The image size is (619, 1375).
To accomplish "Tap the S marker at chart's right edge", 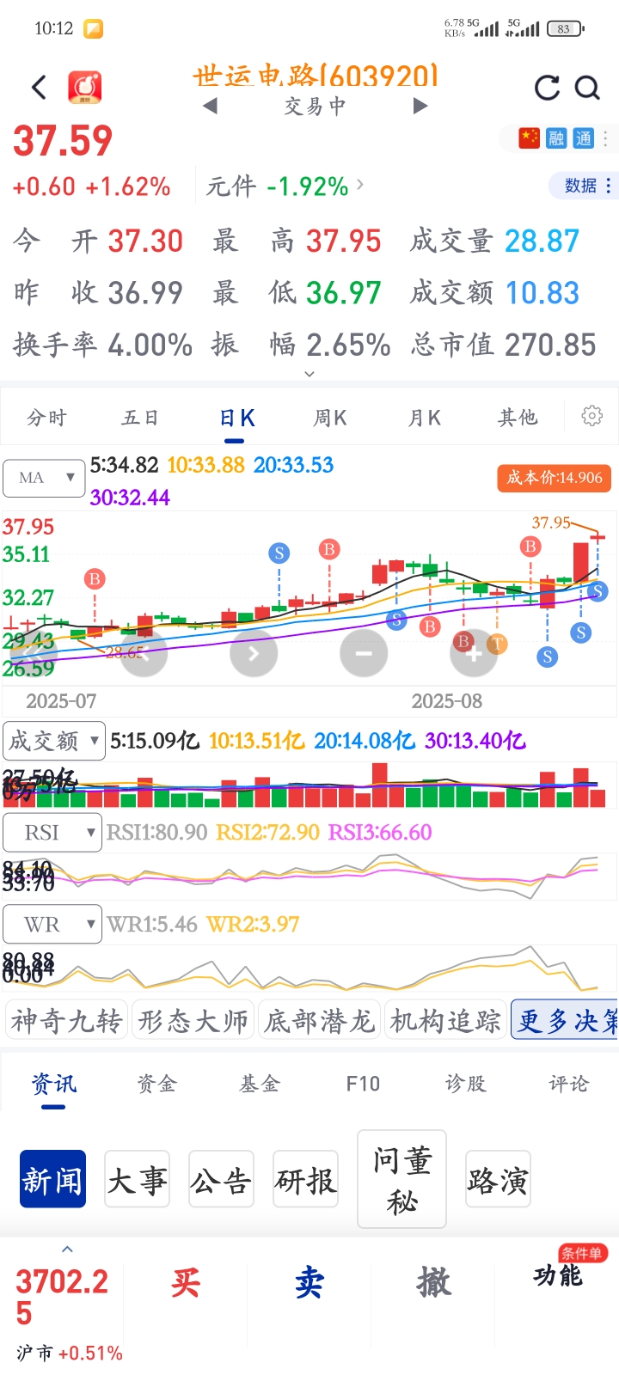I will pyautogui.click(x=598, y=590).
